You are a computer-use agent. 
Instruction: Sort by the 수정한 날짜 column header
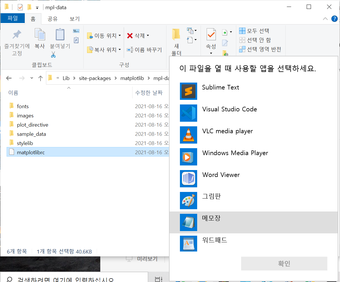[x=149, y=93]
